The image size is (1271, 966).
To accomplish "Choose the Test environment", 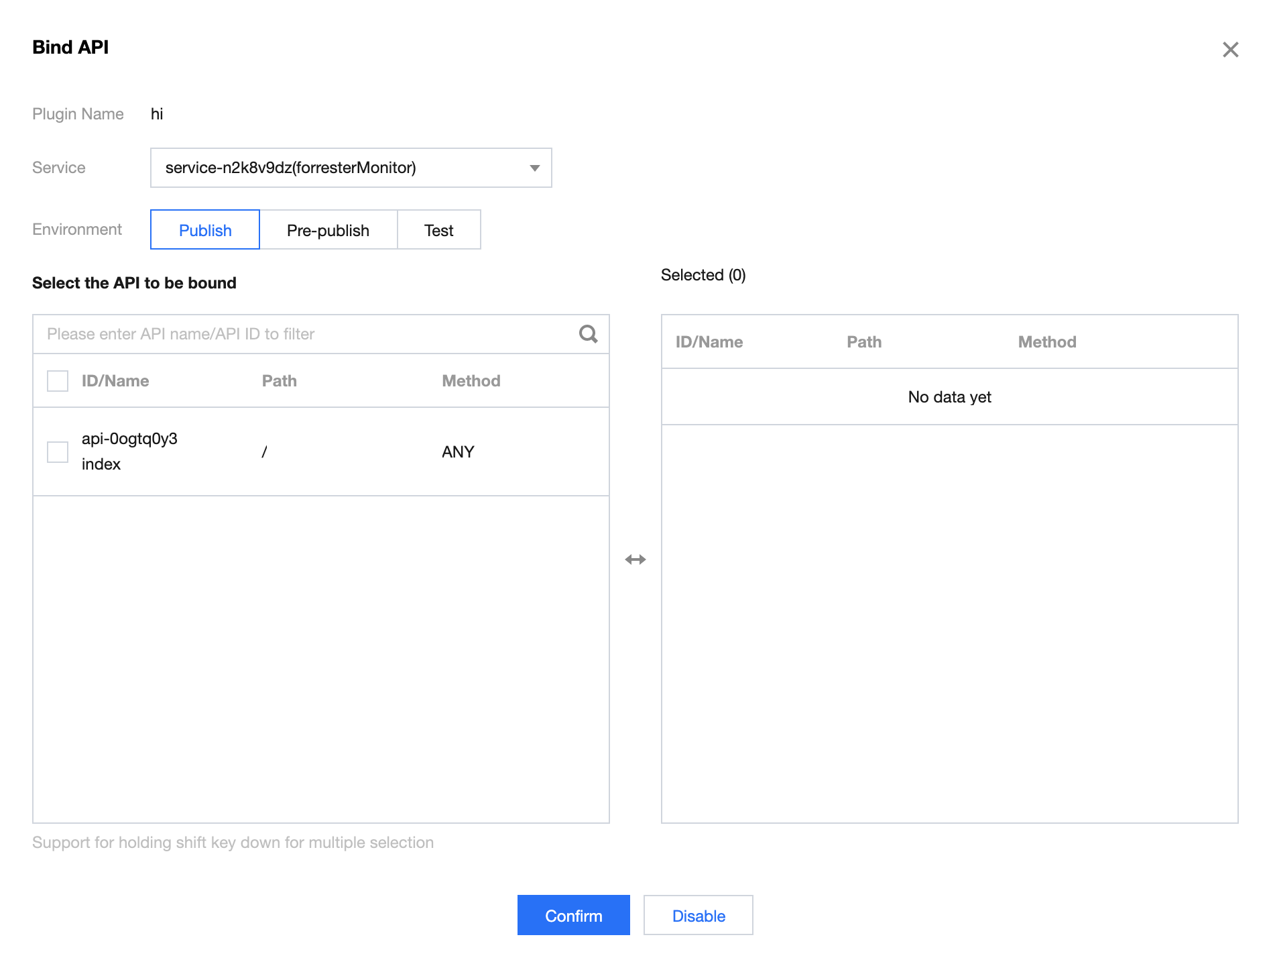I will [x=438, y=230].
